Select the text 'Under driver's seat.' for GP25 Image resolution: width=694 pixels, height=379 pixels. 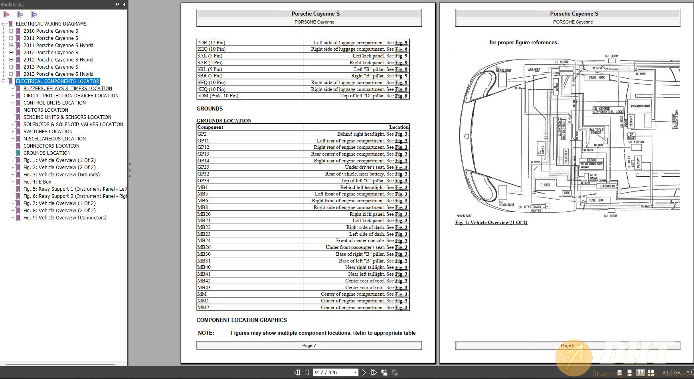pyautogui.click(x=365, y=167)
